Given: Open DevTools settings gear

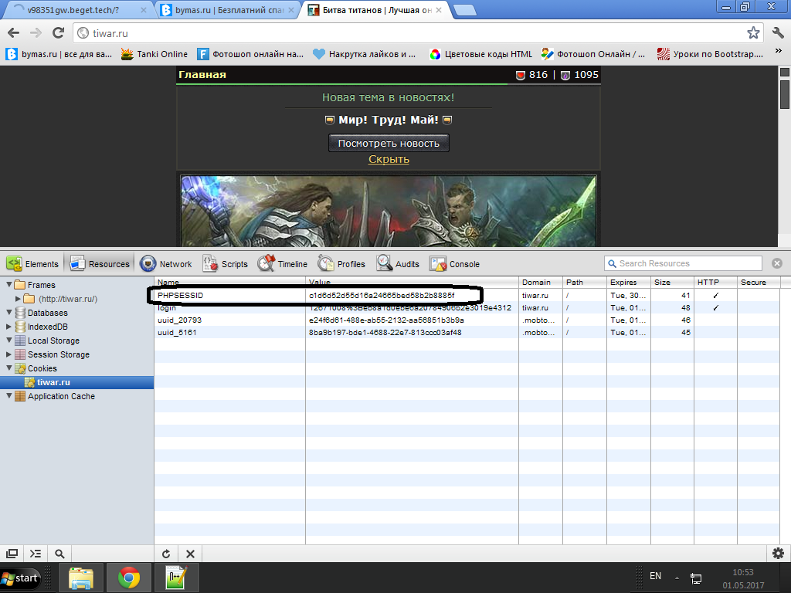Looking at the screenshot, I should point(778,554).
